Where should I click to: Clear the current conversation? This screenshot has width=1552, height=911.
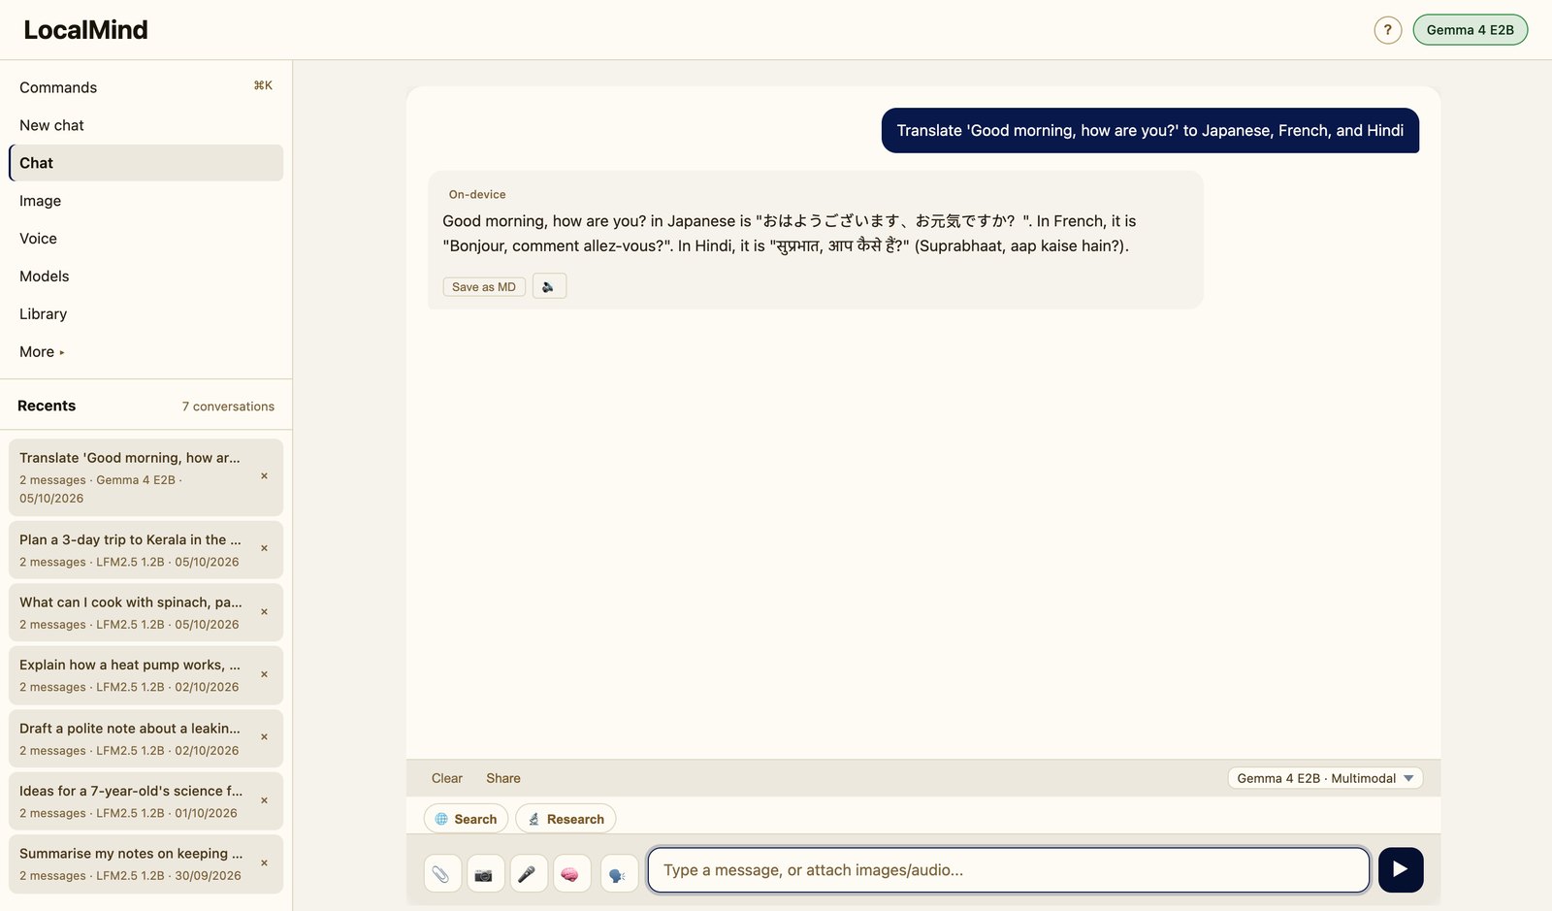447,778
